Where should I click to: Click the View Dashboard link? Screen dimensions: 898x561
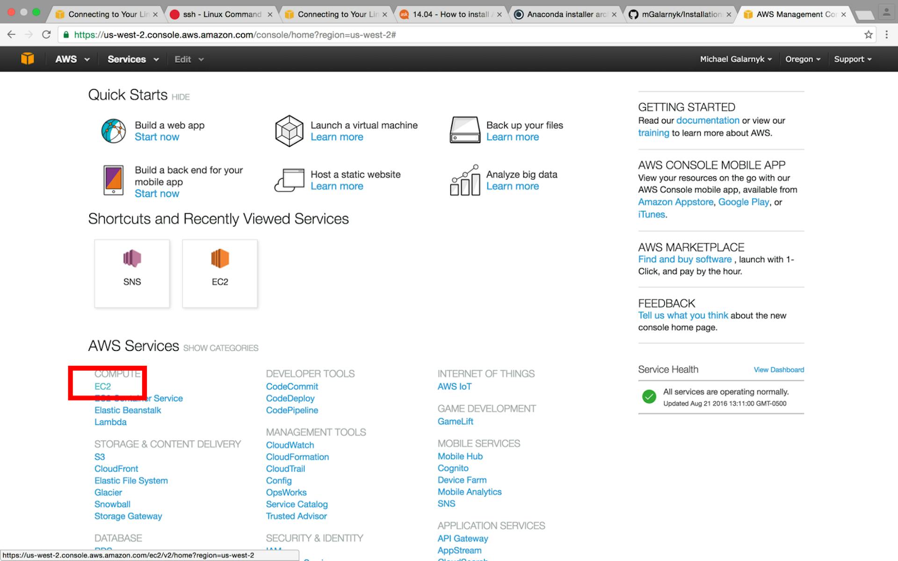click(x=778, y=370)
